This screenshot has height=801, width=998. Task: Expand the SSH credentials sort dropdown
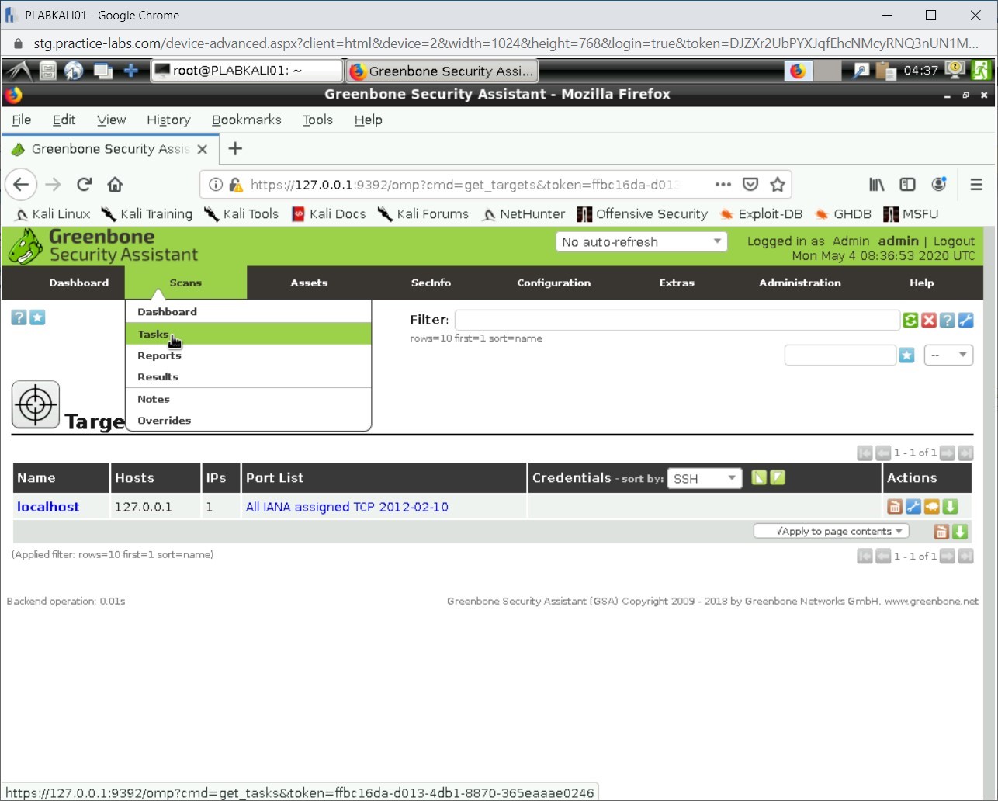(705, 479)
